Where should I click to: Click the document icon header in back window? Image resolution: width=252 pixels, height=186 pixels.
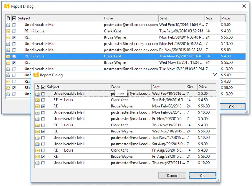(x=8, y=18)
